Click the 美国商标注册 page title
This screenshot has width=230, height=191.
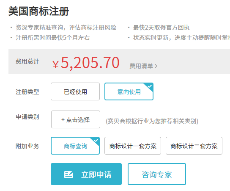(39, 11)
